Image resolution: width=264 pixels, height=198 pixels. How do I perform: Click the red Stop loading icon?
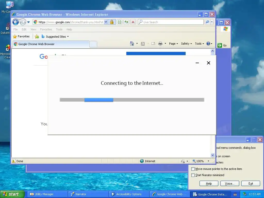[x=133, y=22]
